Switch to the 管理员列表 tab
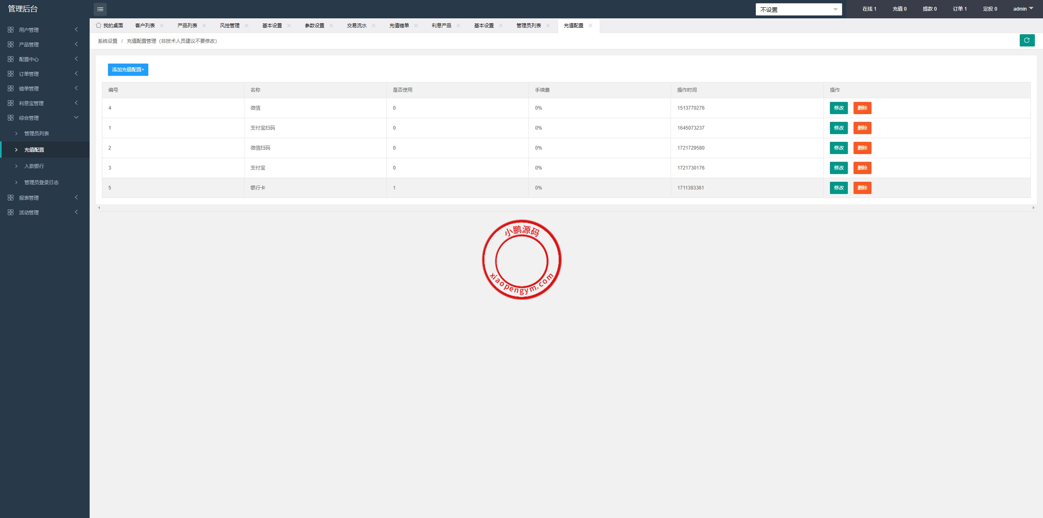 pos(528,25)
